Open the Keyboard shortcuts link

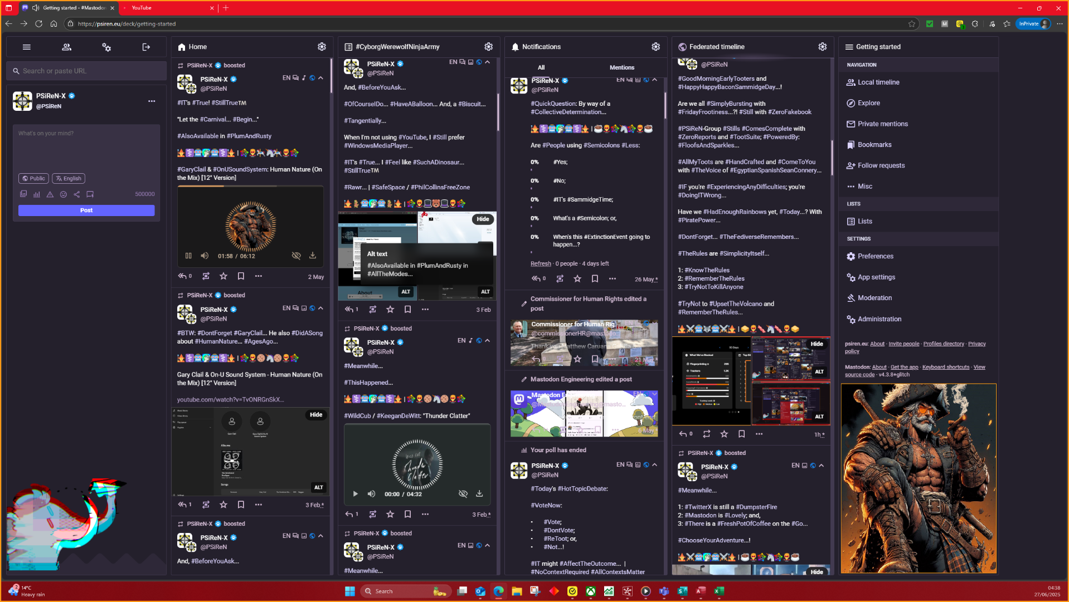coord(946,367)
